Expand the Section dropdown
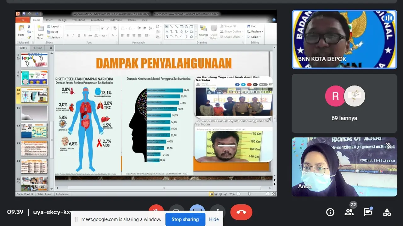The image size is (403, 226). click(54, 37)
